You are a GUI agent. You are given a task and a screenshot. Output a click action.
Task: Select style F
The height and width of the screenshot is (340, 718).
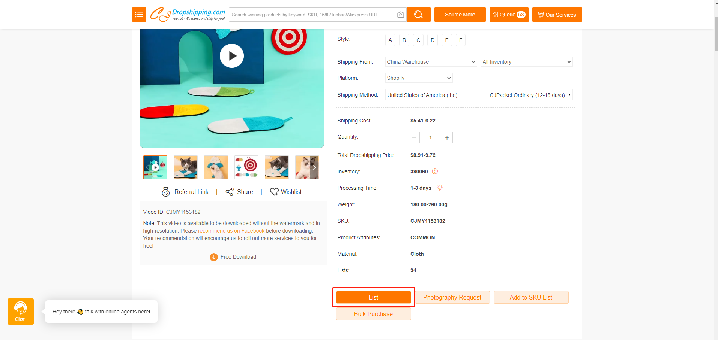[461, 40]
